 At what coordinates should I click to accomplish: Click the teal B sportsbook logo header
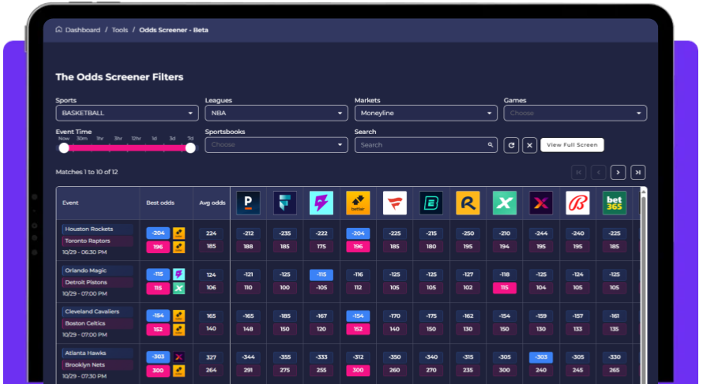(431, 203)
